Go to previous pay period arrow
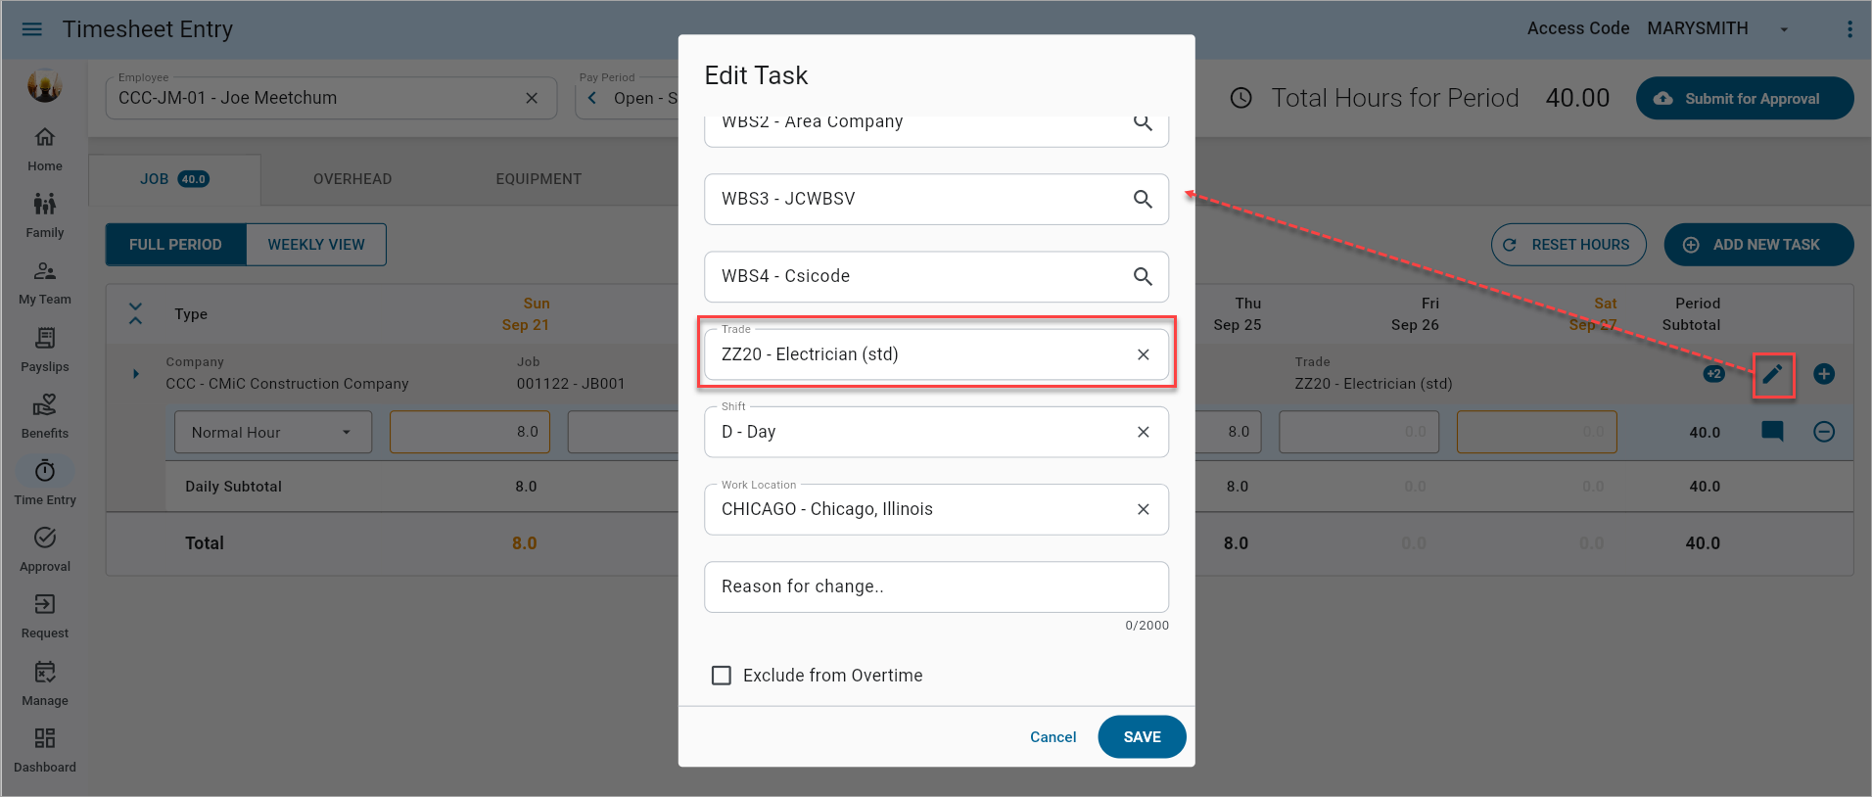The image size is (1872, 797). coord(592,98)
